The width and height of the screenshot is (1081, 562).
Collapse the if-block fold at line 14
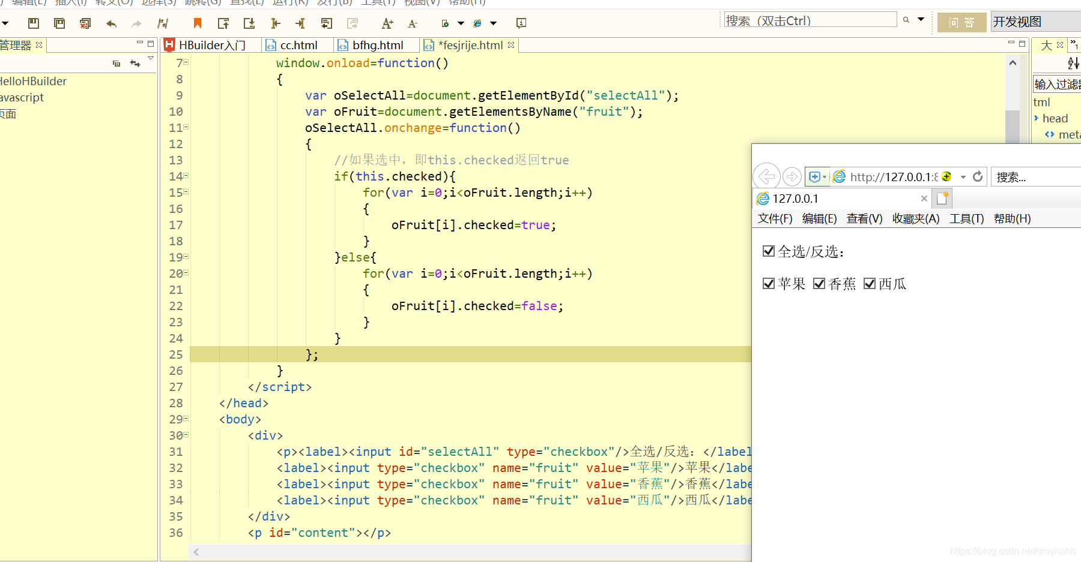(x=186, y=176)
